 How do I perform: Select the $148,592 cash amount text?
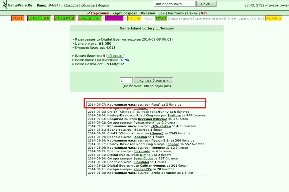click(115, 64)
